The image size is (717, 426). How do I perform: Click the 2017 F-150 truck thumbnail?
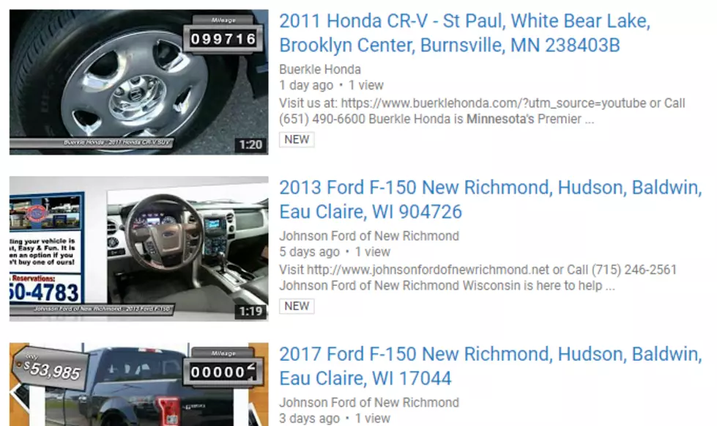138,384
